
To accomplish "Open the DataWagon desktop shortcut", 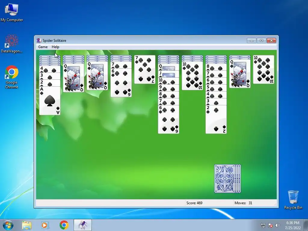I will (12, 44).
